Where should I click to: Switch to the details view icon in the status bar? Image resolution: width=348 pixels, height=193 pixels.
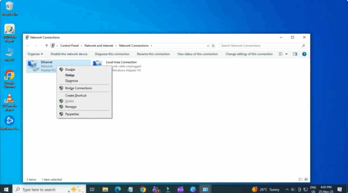(x=300, y=179)
